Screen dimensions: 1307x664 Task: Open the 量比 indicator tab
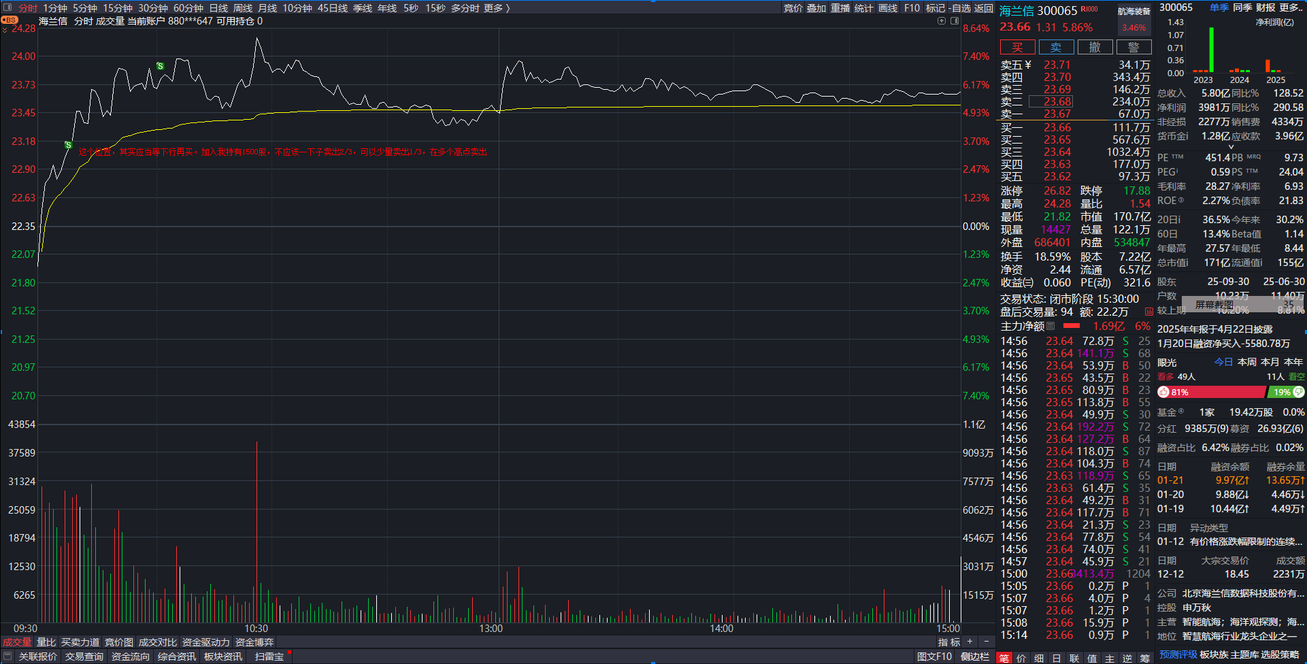coord(46,642)
